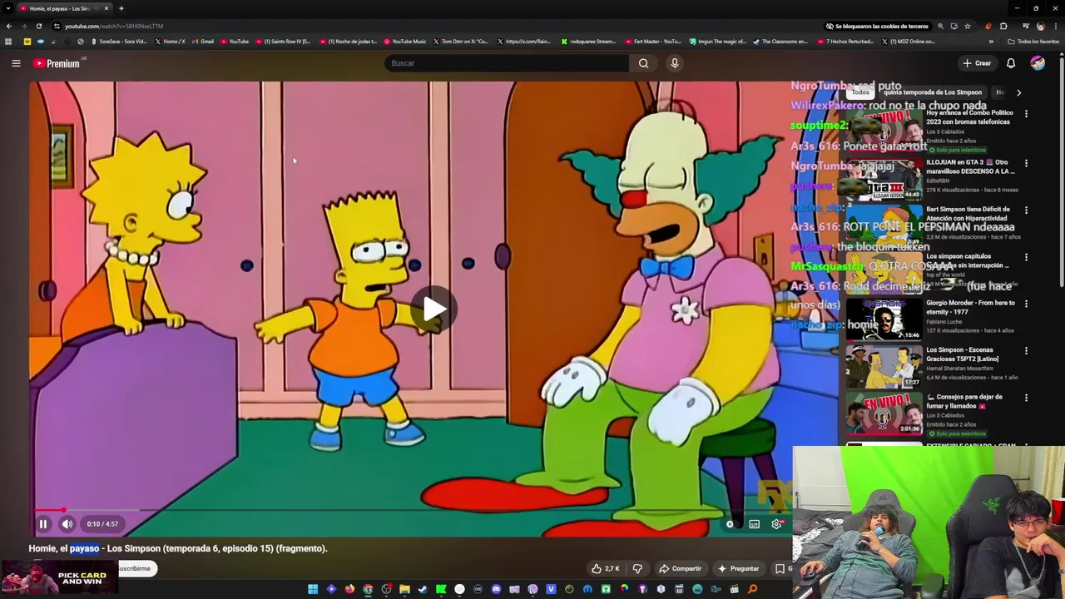Click 'Se bloquearon las cookies de terceros' indicator

point(877,26)
